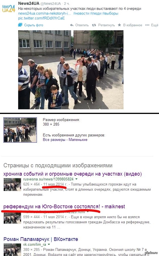Click the News24UA avatar logo
Image resolution: width=159 pixels, height=256 pixels.
9,9
